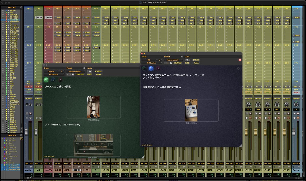
Task: Solo the UT12E1 channel
Action: pos(247,118)
